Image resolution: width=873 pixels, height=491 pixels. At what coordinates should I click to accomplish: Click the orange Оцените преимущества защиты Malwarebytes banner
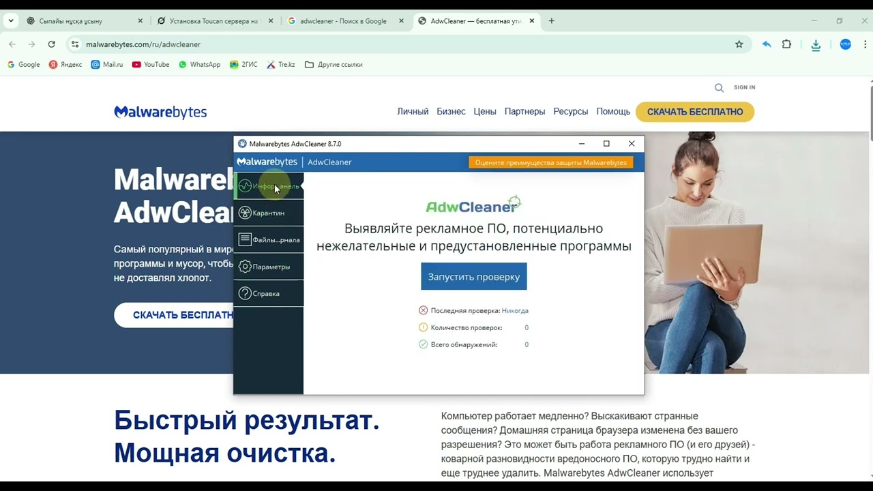tap(551, 162)
